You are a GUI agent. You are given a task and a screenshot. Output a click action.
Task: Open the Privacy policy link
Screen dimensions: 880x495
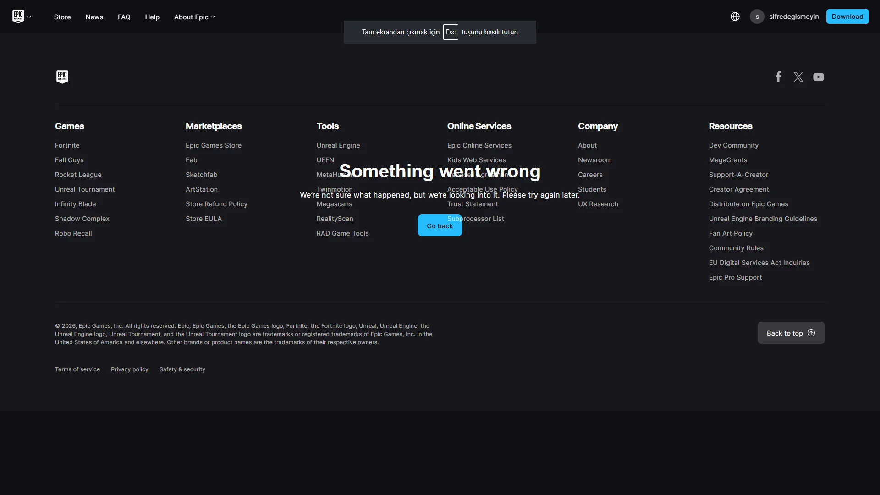(x=129, y=369)
